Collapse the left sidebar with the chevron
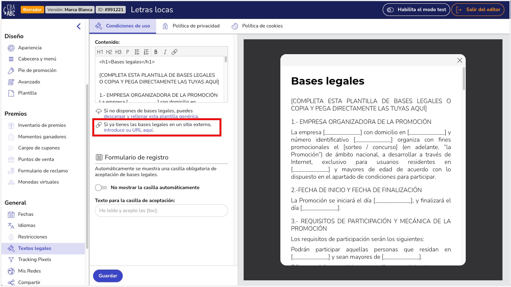Viewport: 511px width, 287px height. coord(79,26)
